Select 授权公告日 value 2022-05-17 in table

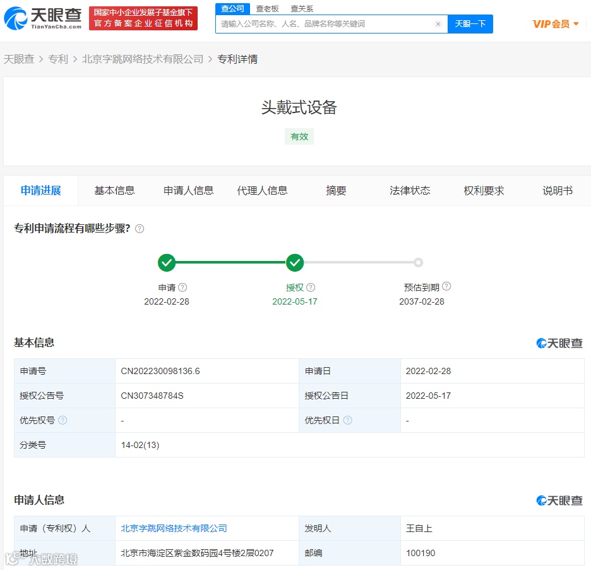point(428,396)
